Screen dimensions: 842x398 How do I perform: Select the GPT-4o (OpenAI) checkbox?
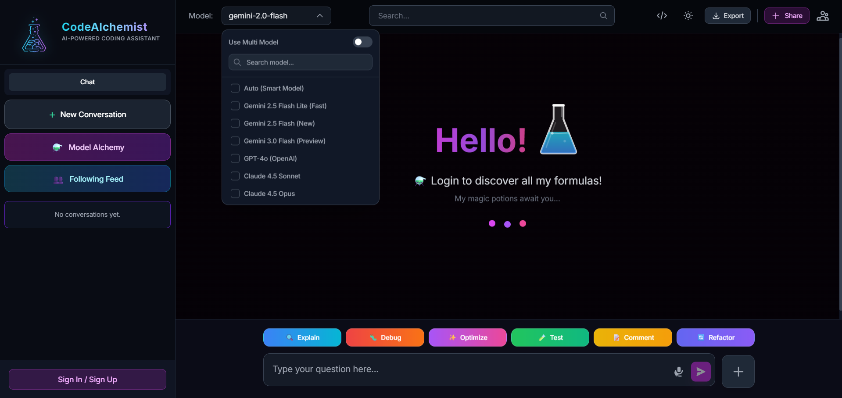click(235, 158)
